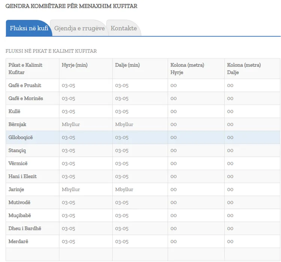This screenshot has height=262, width=281.
Task: Click Jarinje Kolona Dalje value 00
Action: click(230, 190)
